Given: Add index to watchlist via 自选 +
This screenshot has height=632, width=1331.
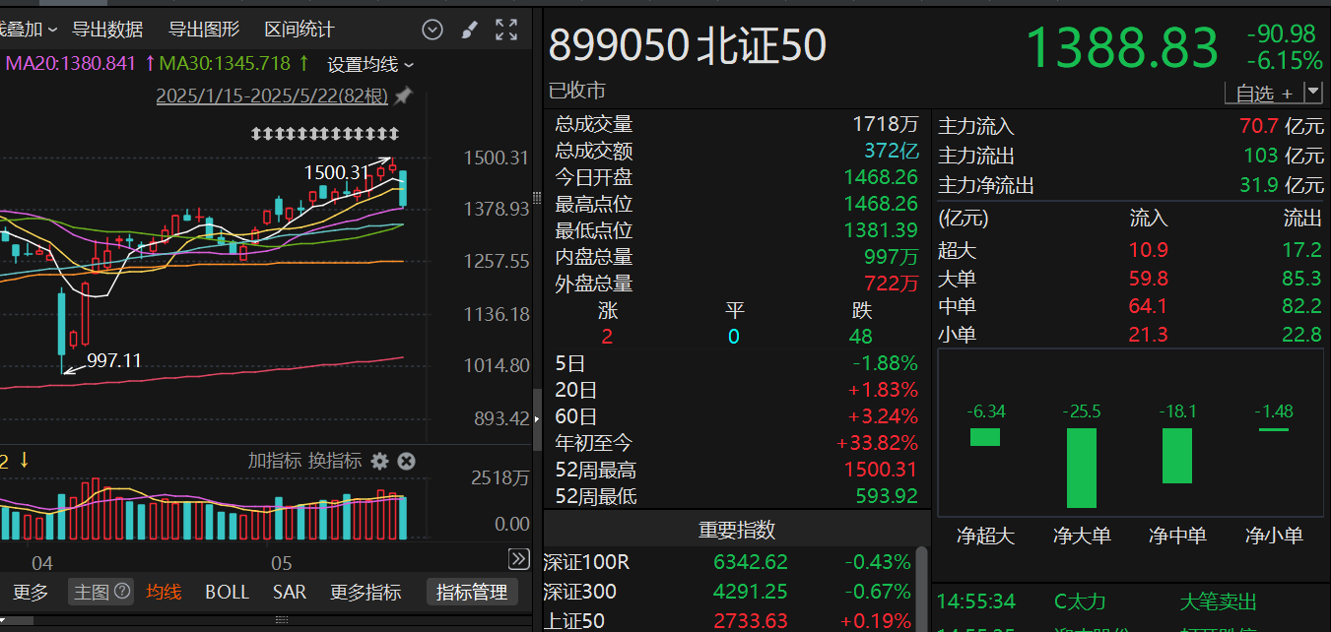Looking at the screenshot, I should point(1263,94).
